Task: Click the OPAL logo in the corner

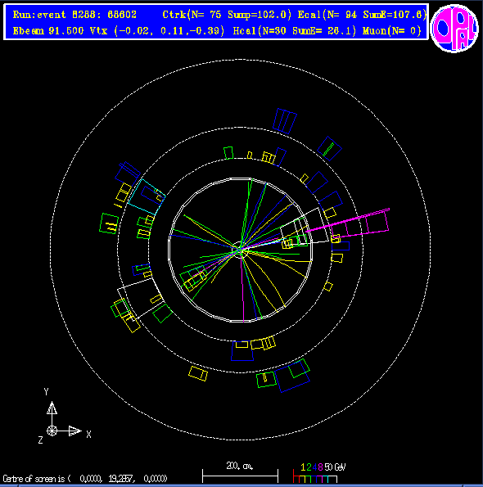Action: (454, 29)
